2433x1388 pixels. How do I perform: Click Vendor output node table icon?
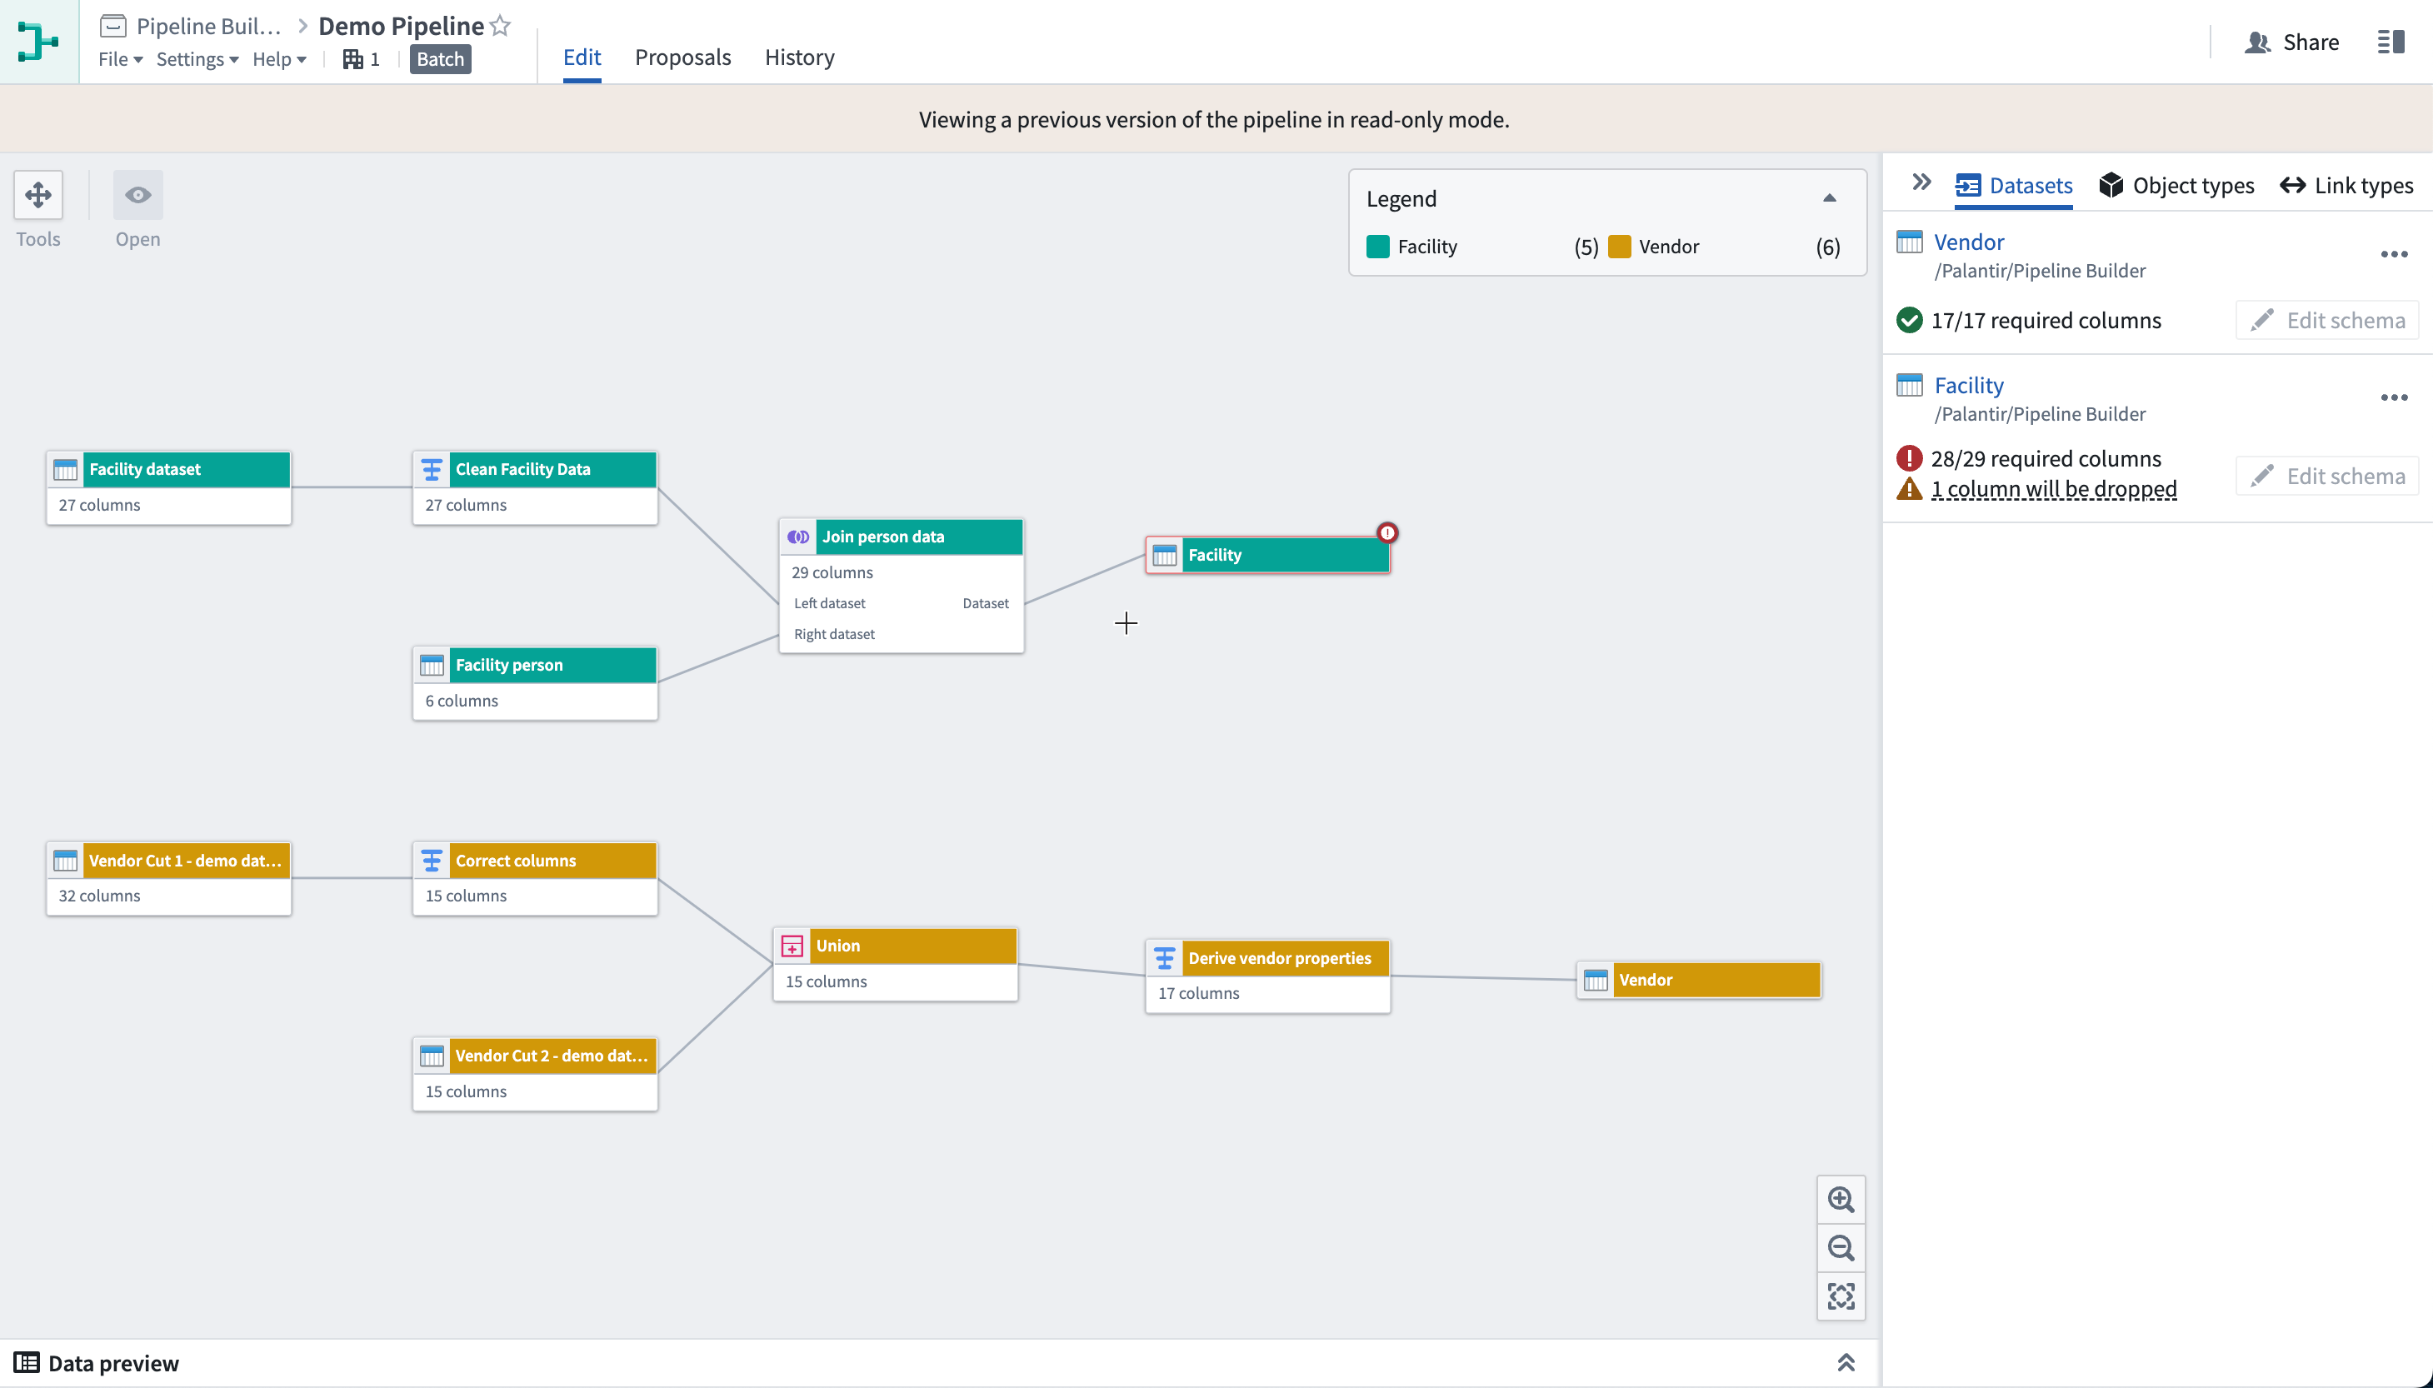(x=1595, y=980)
